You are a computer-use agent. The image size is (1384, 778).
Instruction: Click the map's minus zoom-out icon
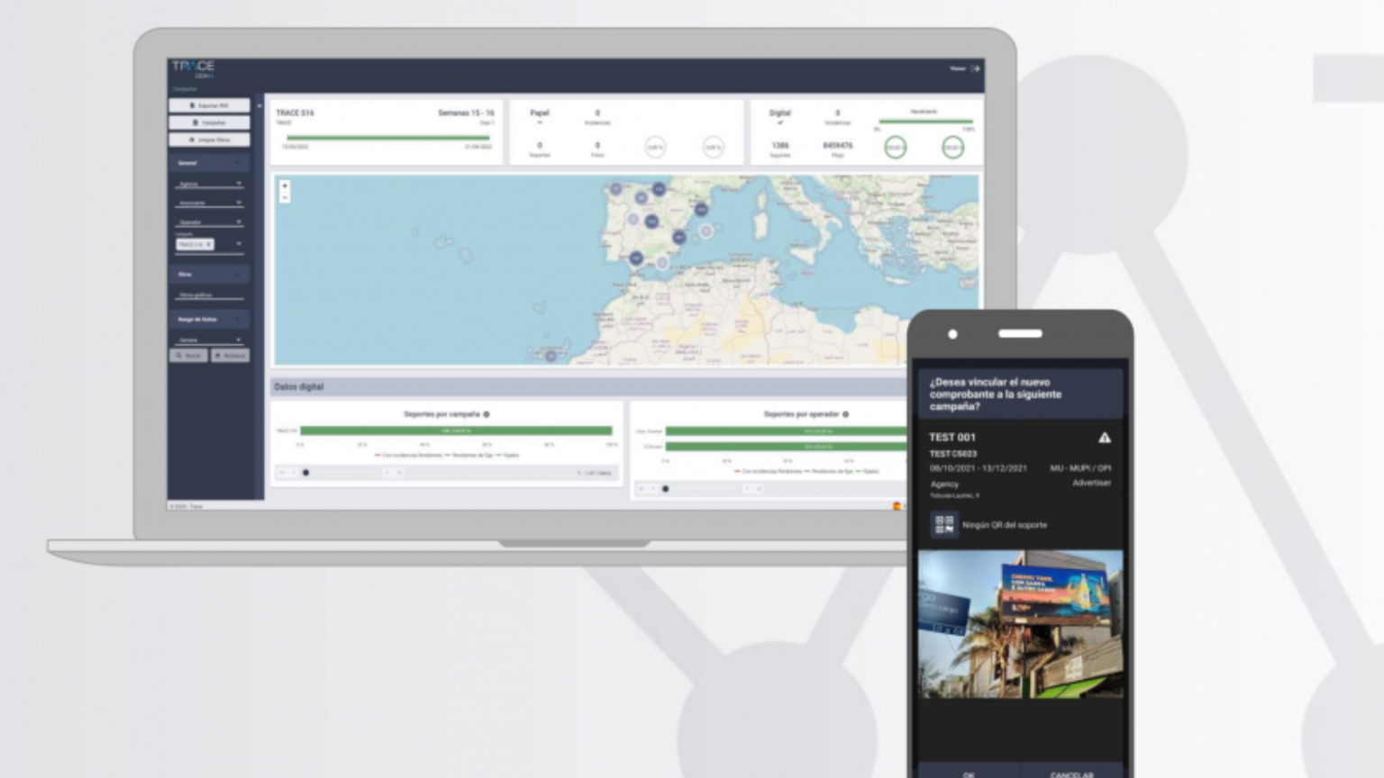tap(284, 198)
